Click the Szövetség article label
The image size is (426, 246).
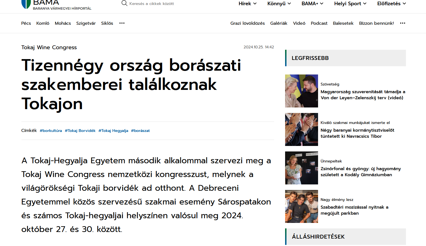coord(330,84)
